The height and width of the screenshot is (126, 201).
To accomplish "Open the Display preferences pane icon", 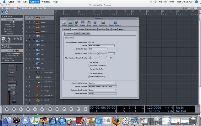I will [82, 23].
